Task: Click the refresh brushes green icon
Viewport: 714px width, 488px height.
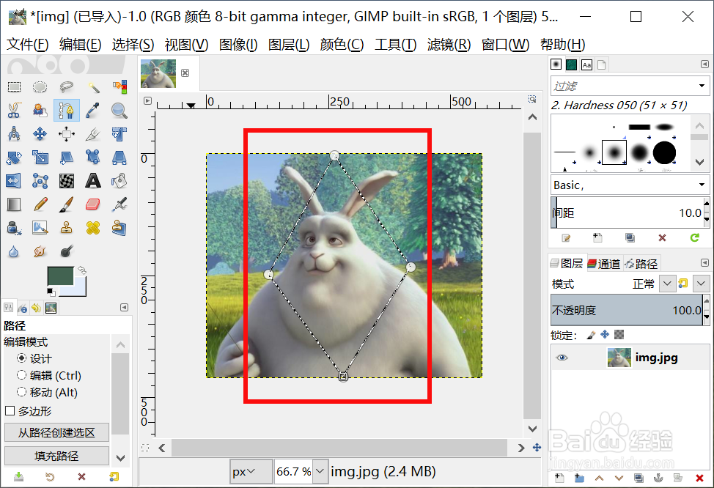Action: coord(694,237)
